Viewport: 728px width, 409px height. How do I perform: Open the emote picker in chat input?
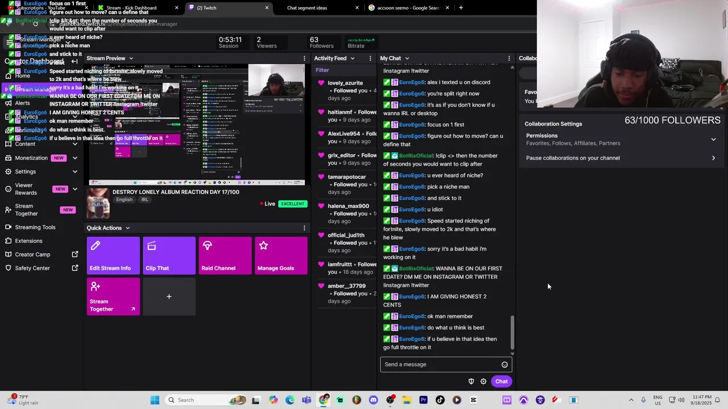(x=504, y=365)
